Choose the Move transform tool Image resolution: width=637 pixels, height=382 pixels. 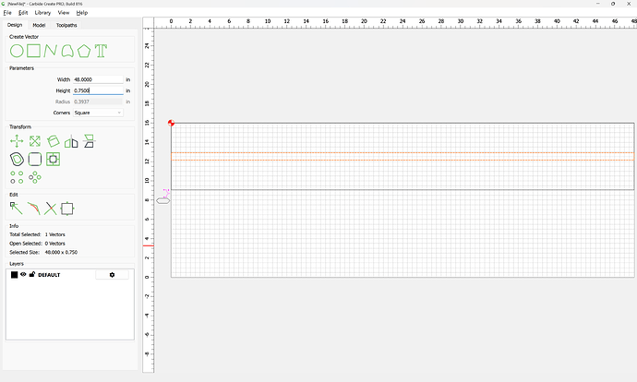click(x=17, y=141)
